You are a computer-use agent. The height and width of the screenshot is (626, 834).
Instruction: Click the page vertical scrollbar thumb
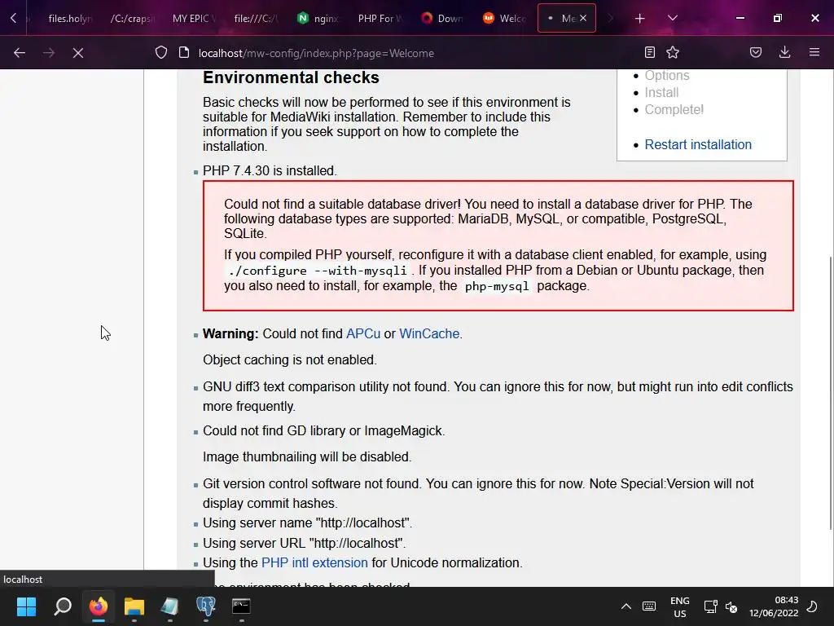(831, 393)
